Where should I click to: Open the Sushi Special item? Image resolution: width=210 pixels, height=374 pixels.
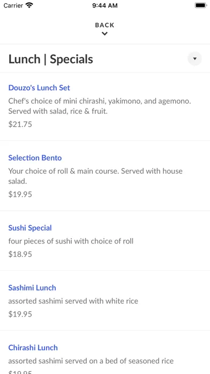pyautogui.click(x=30, y=228)
